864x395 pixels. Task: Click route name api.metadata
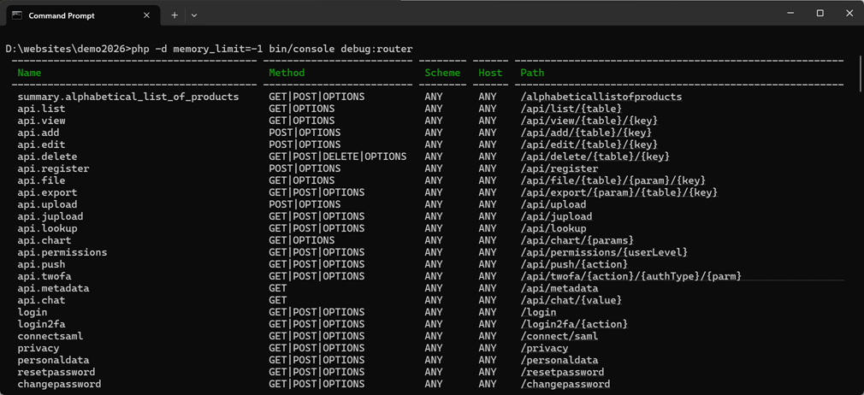click(53, 288)
